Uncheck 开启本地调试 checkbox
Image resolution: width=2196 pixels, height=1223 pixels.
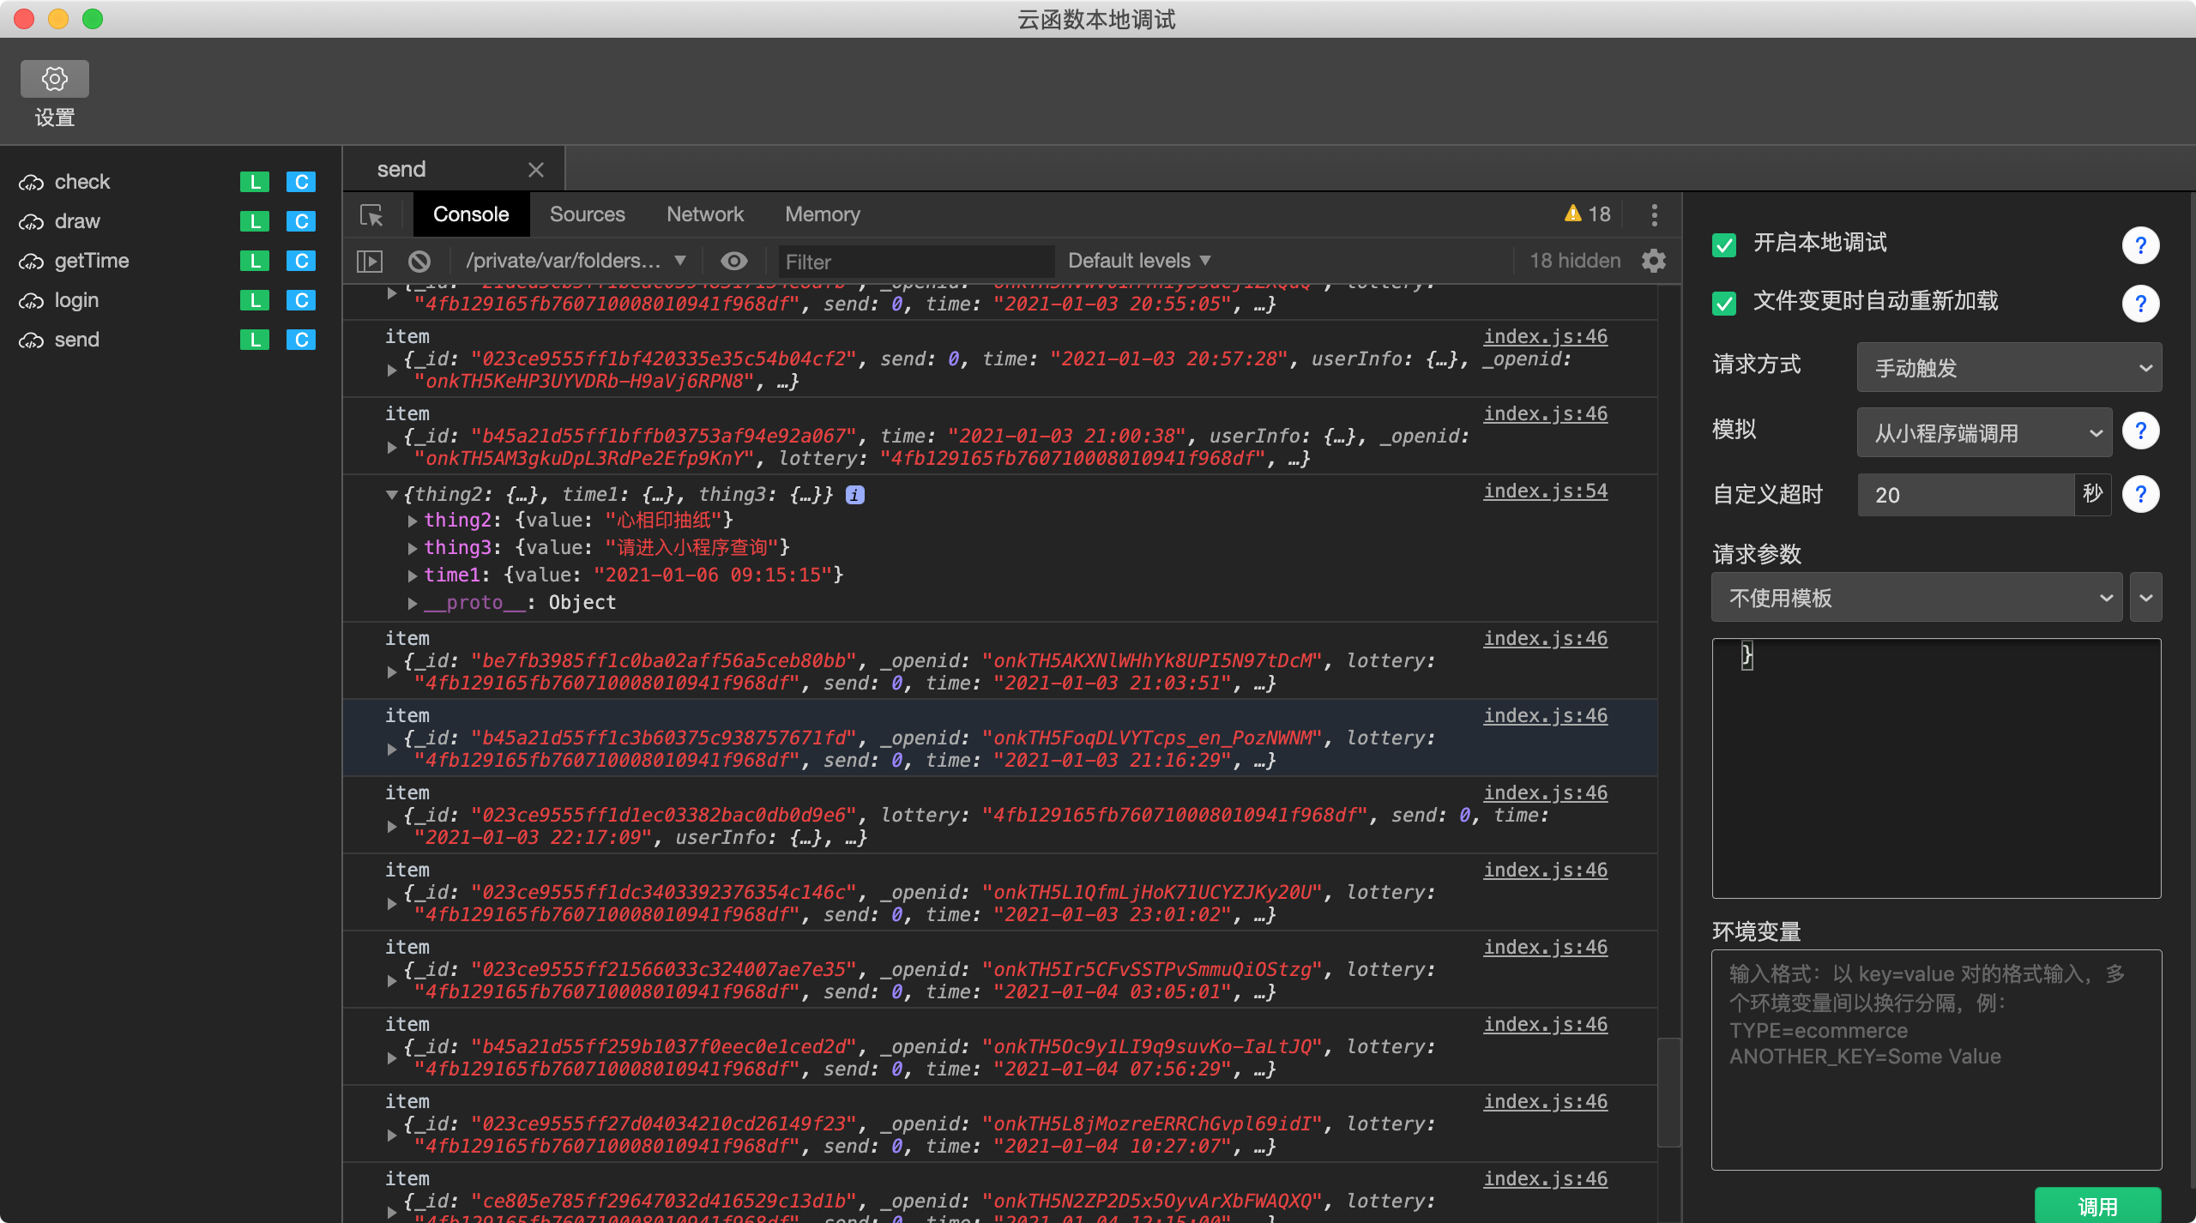[1724, 245]
